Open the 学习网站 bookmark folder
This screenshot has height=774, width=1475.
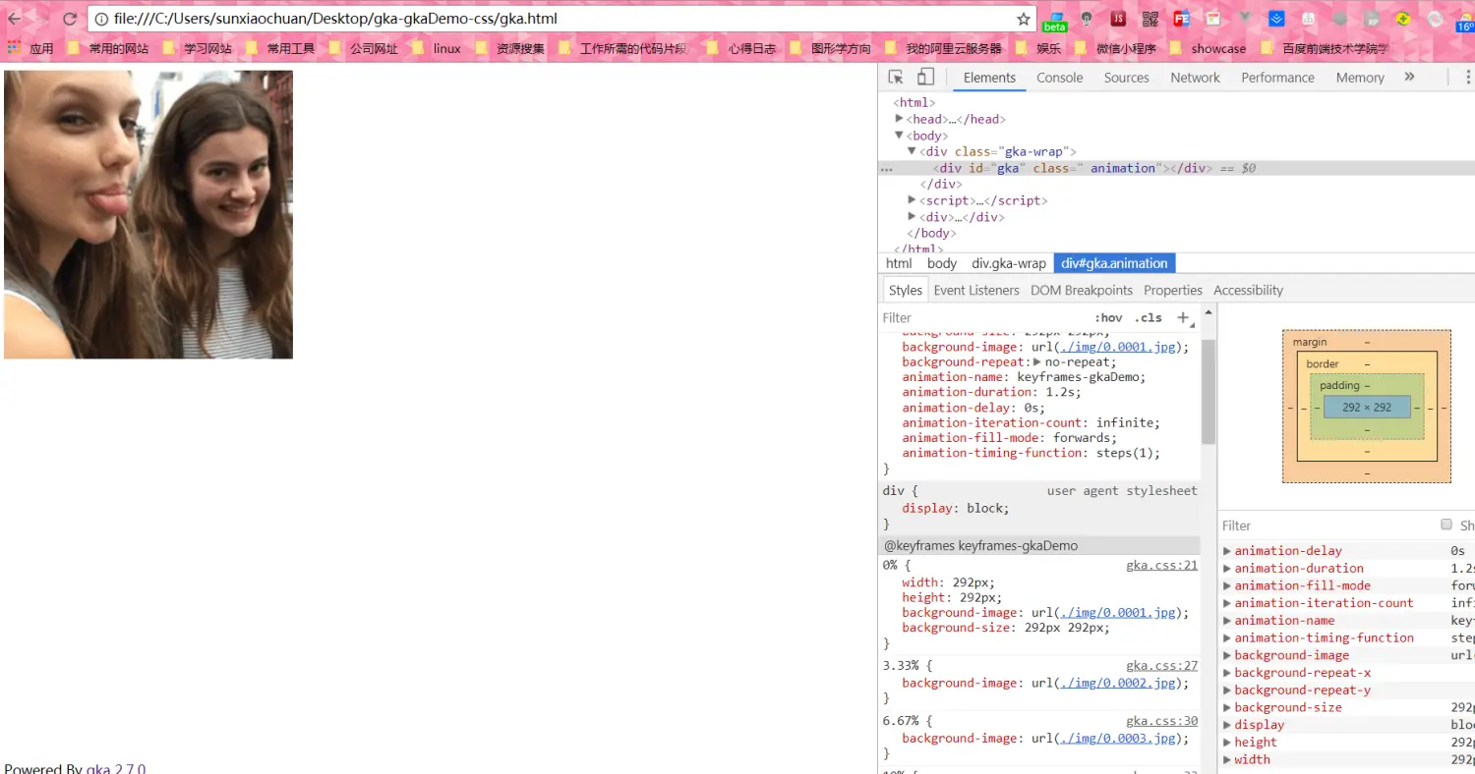point(197,48)
